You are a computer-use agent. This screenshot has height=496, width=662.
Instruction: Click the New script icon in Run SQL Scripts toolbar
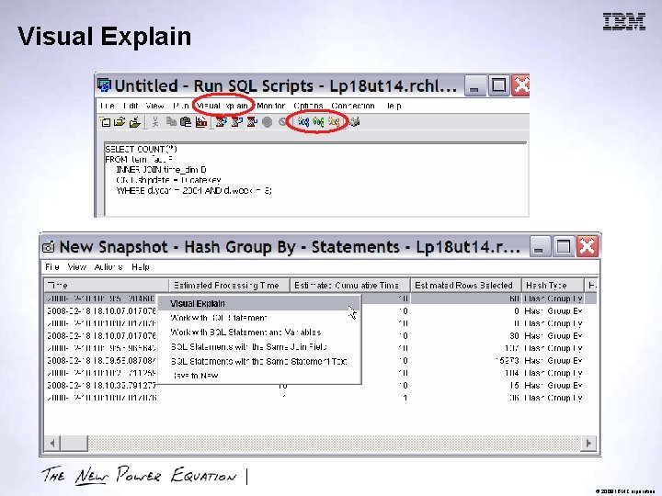pos(105,122)
